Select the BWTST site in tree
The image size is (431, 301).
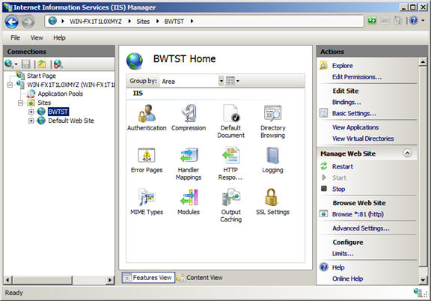click(58, 112)
